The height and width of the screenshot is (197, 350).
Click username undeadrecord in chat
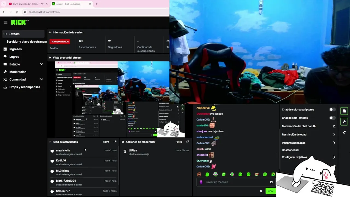pos(205,137)
